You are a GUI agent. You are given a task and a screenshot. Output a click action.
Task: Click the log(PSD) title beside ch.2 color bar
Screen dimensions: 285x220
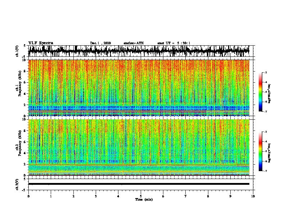tap(269, 153)
